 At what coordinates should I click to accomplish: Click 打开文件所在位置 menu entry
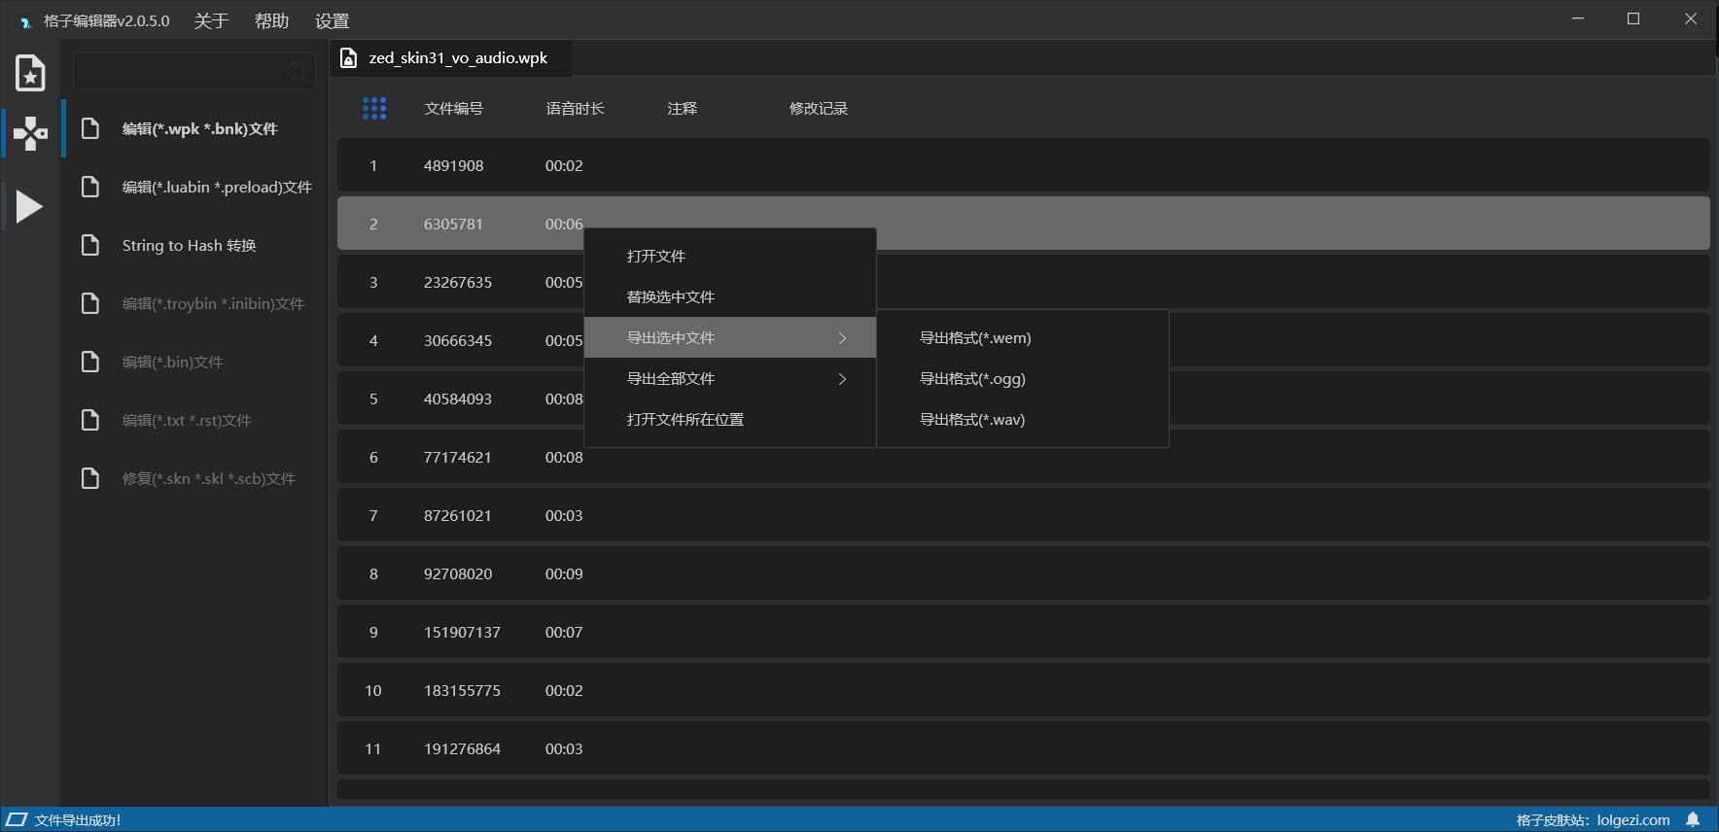click(685, 420)
